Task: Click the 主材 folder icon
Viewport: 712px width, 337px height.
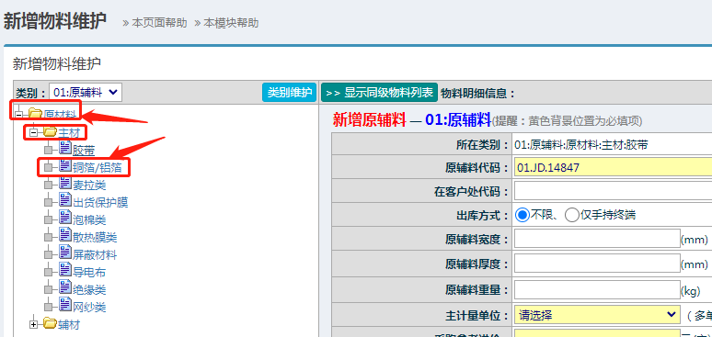Action: point(50,132)
